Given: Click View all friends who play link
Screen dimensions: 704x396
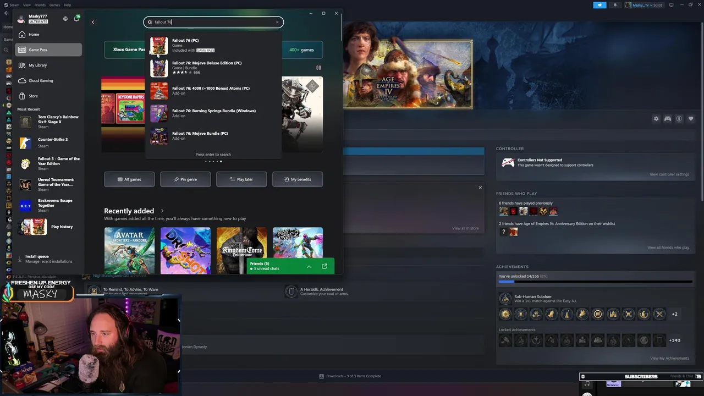Looking at the screenshot, I should 668,248.
